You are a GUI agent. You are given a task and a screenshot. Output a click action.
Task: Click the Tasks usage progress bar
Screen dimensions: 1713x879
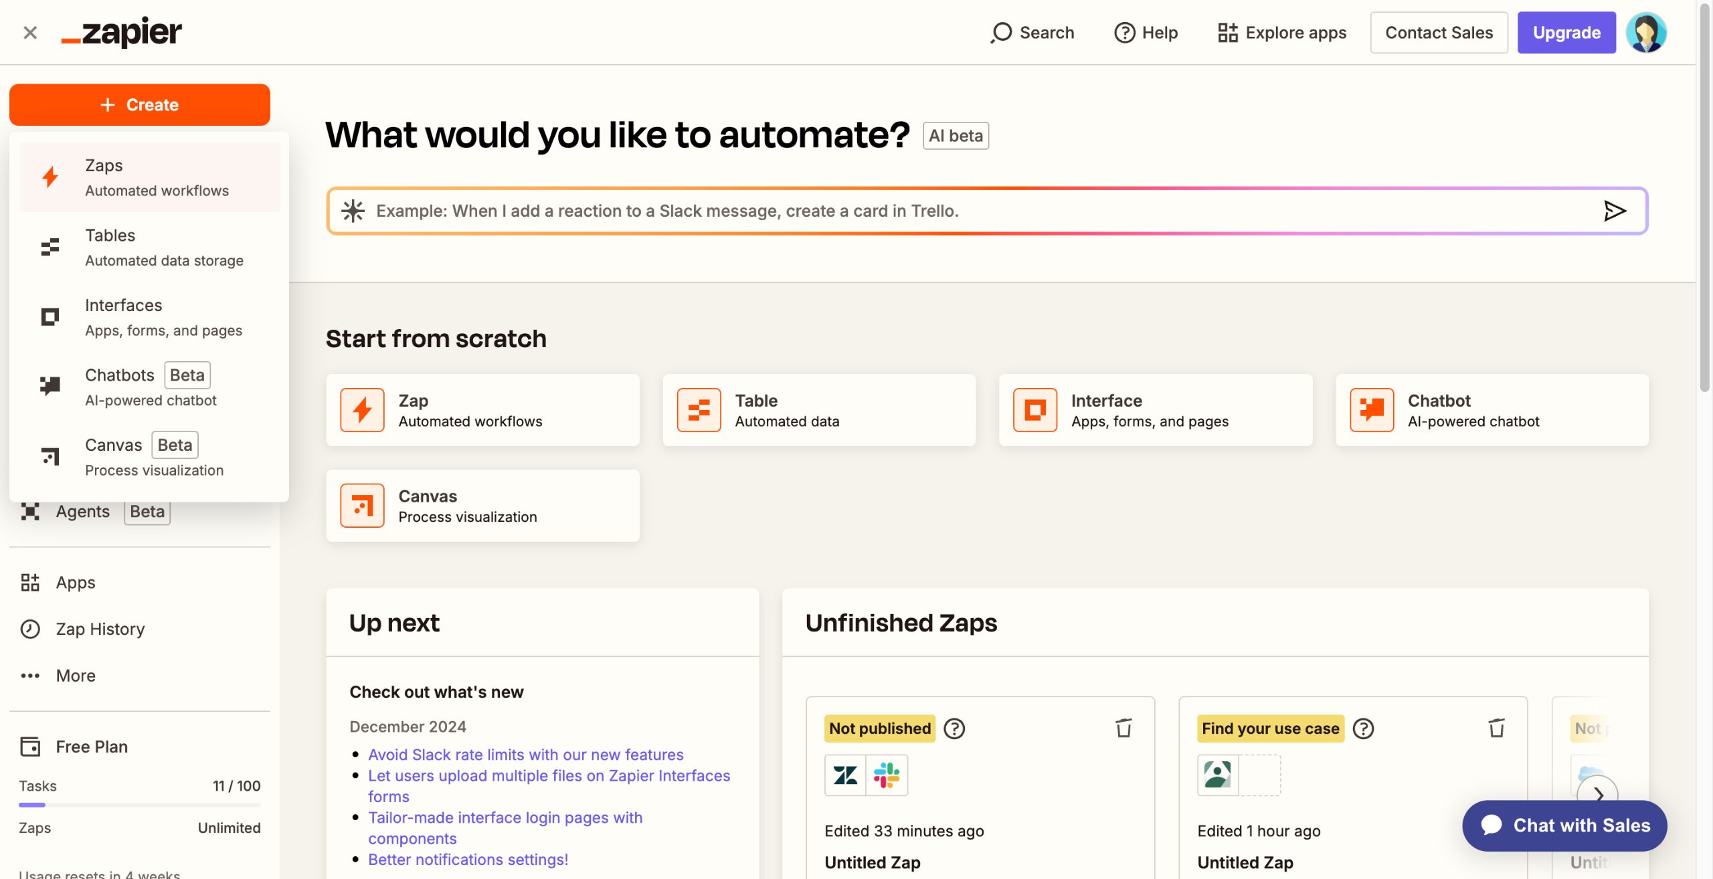tap(139, 805)
